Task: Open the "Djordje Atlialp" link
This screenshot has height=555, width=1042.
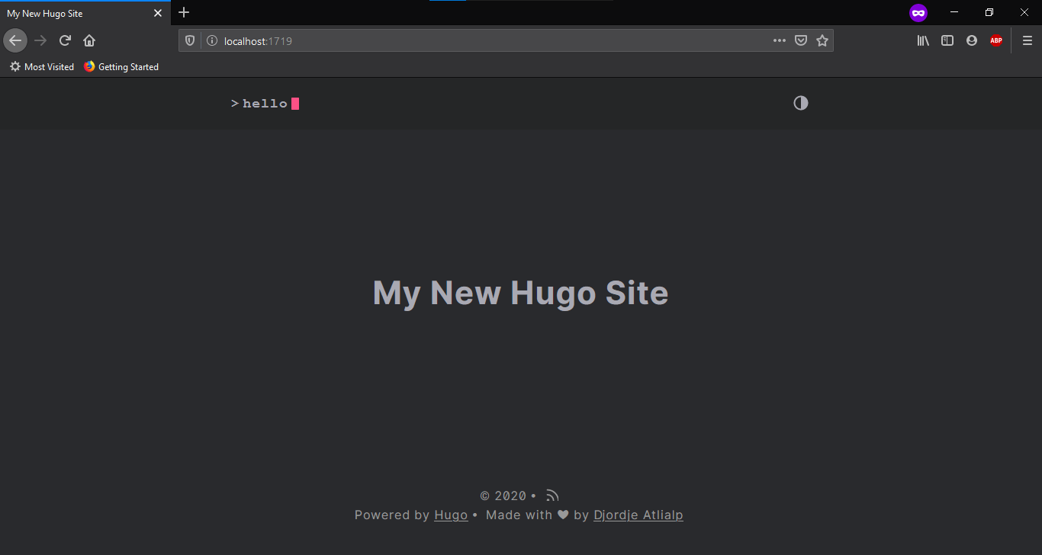Action: pos(638,515)
